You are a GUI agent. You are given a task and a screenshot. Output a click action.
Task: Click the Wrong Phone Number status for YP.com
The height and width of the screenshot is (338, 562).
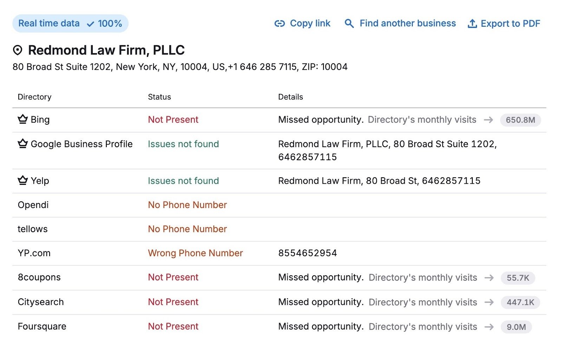[195, 253]
